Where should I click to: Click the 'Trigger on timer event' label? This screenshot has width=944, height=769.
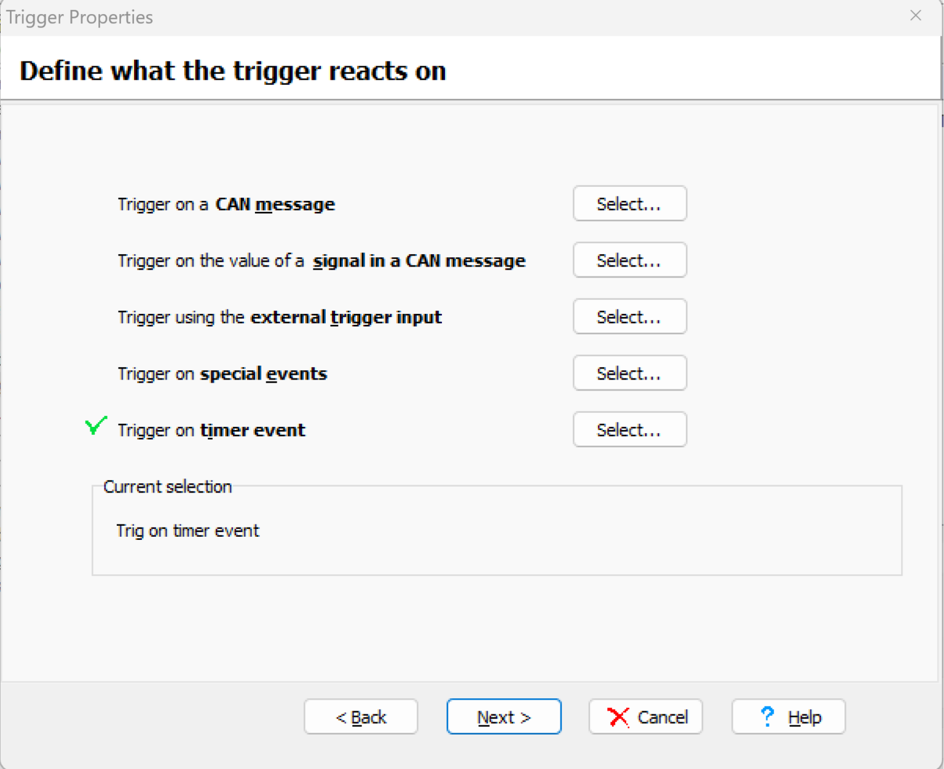[211, 431]
